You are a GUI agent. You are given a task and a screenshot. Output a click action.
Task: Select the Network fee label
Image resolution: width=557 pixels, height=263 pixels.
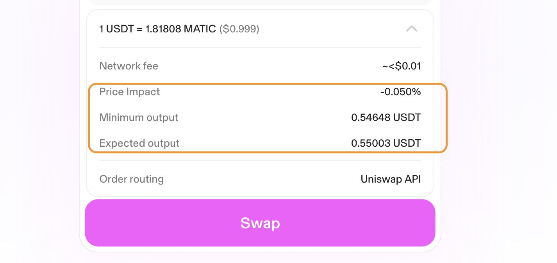129,66
